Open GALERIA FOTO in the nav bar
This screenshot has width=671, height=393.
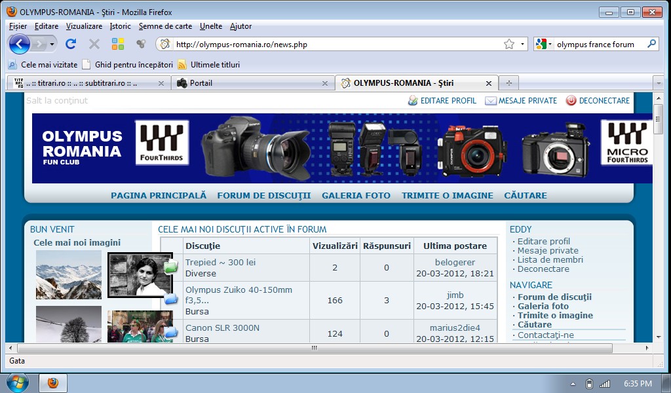coord(356,195)
